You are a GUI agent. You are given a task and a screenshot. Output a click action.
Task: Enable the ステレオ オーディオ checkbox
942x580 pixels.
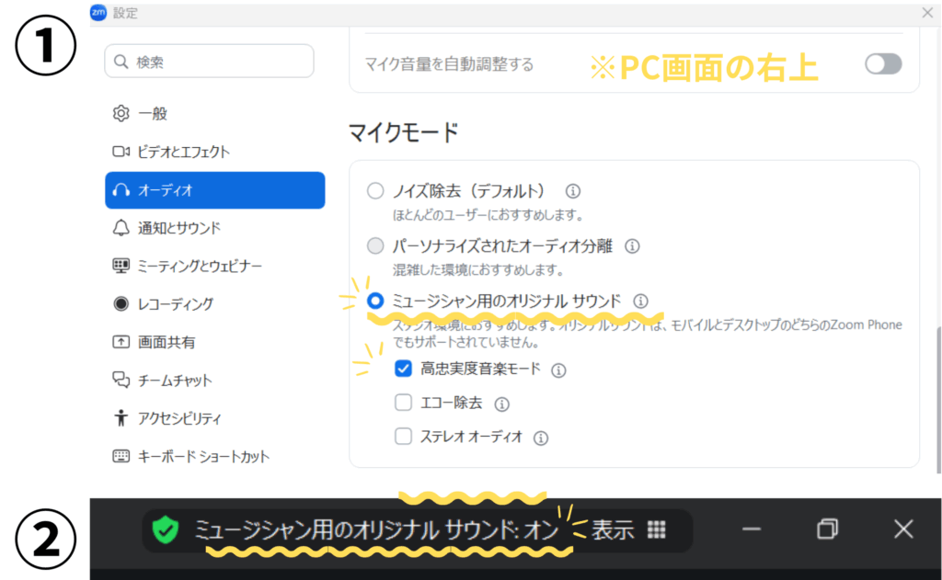(403, 437)
